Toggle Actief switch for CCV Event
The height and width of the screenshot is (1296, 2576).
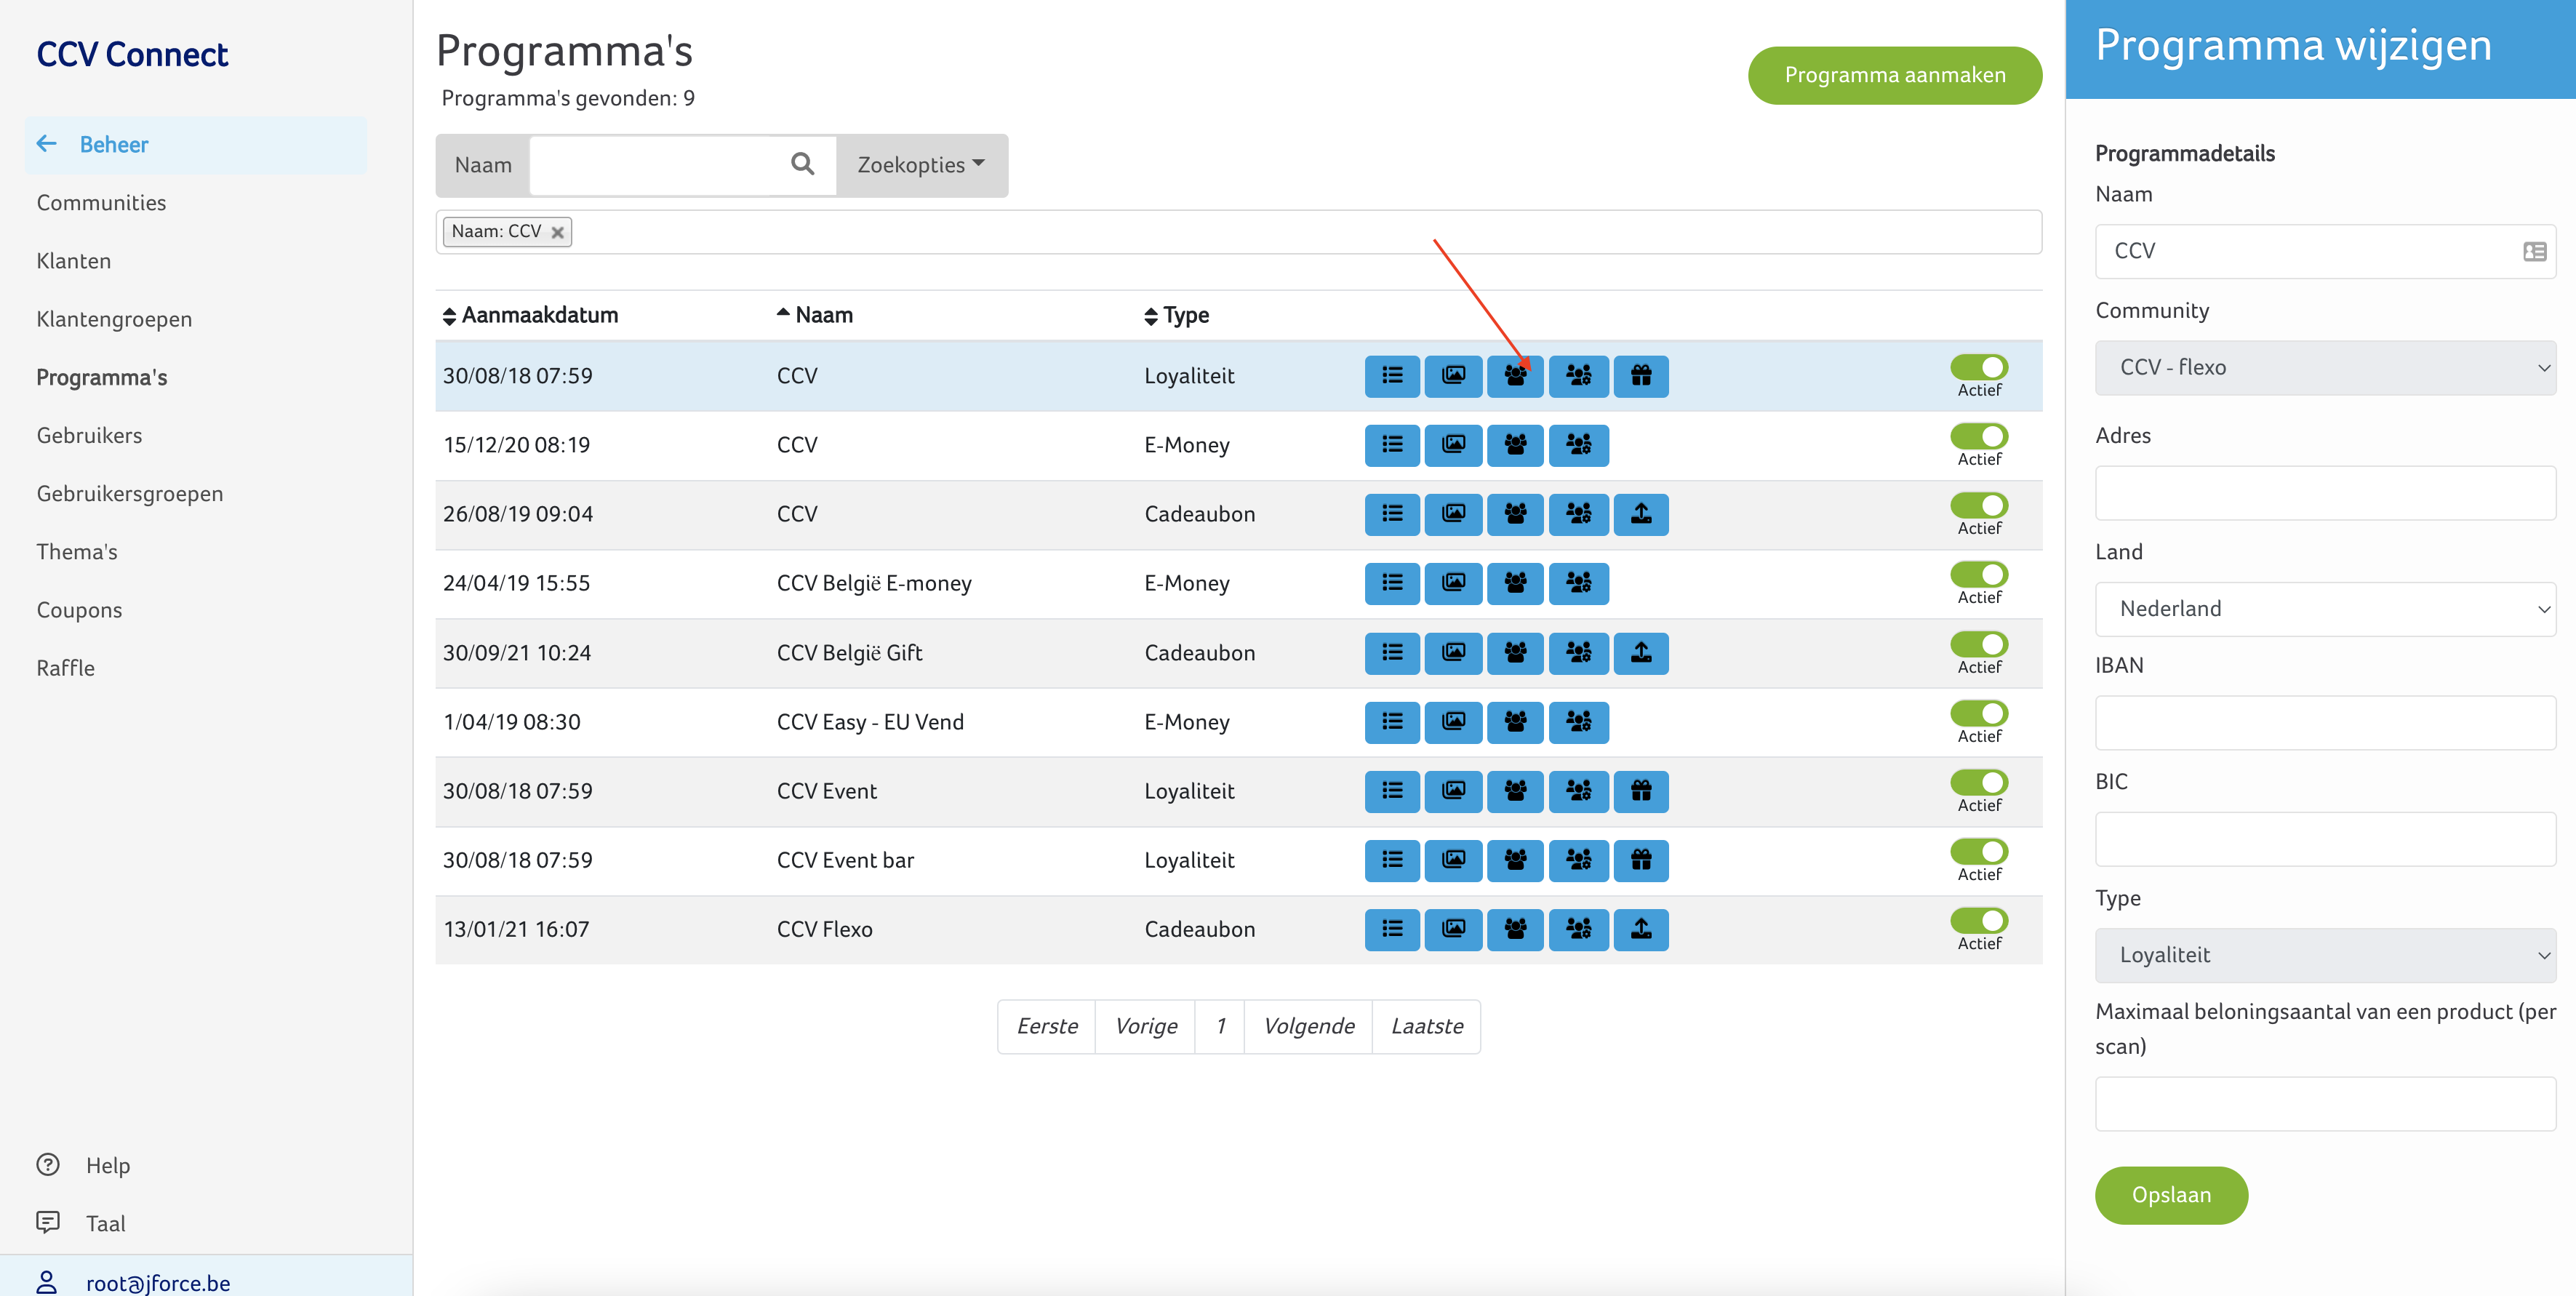coord(1978,782)
